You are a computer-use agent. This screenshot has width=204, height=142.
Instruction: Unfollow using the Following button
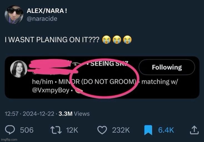tap(167, 67)
